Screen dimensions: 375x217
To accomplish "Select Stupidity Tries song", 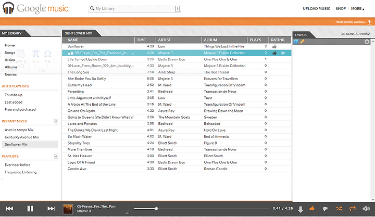I will click(79, 143).
